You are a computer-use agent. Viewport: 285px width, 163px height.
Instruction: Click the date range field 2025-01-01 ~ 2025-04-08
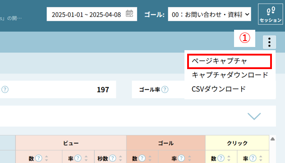pos(92,14)
